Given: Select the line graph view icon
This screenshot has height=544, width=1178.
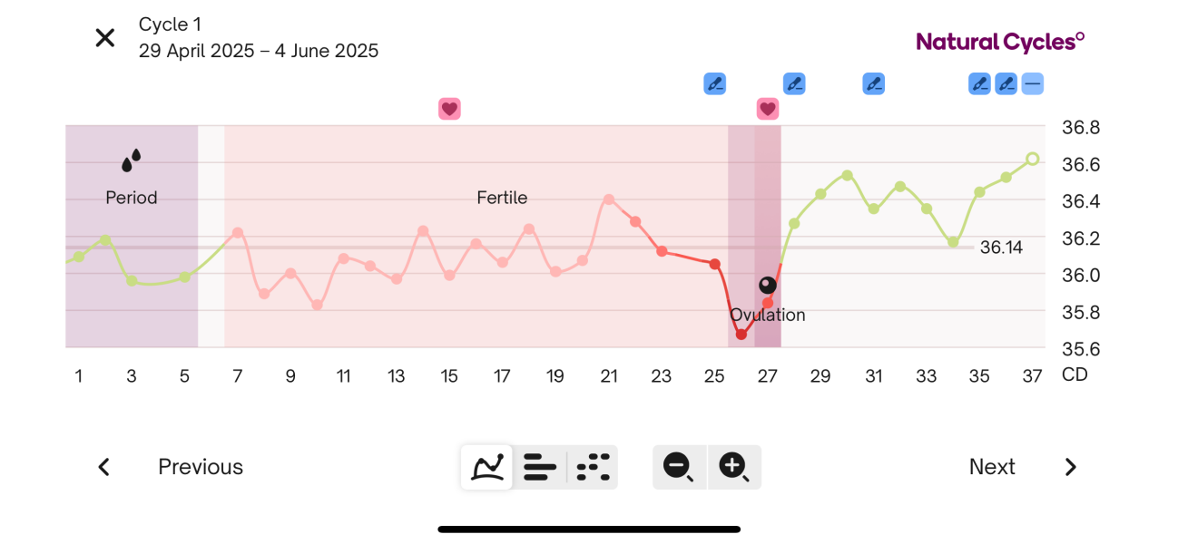Looking at the screenshot, I should [x=486, y=467].
